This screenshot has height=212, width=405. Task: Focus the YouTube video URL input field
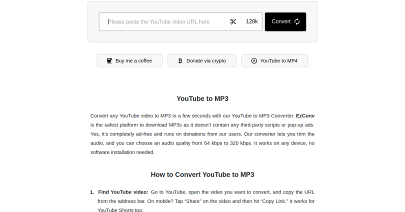165,21
